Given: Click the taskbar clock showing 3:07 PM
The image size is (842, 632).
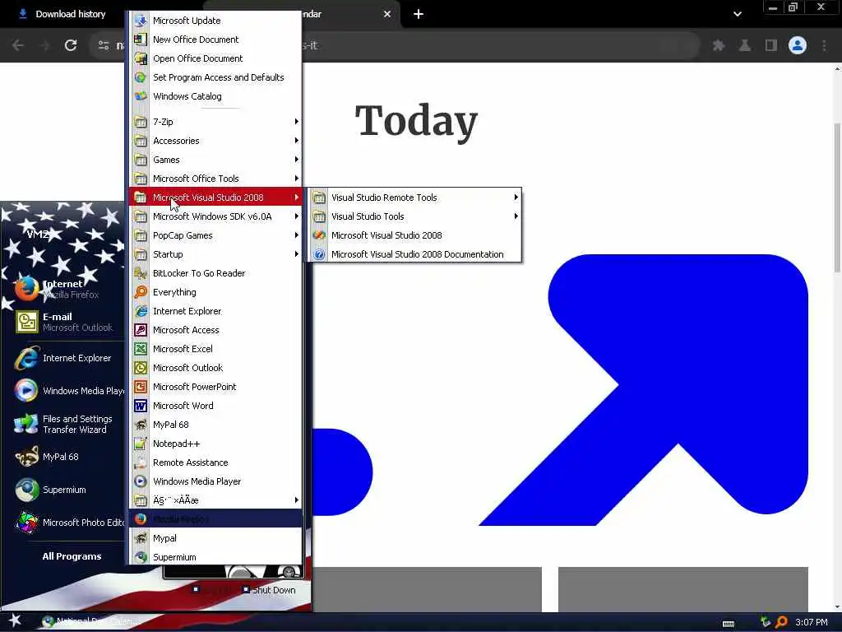Looking at the screenshot, I should point(812,622).
